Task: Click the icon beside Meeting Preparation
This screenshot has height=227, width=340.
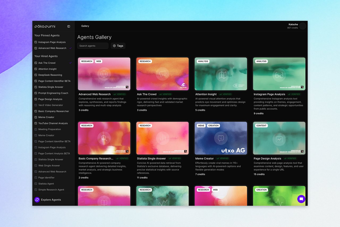Action: [36, 129]
